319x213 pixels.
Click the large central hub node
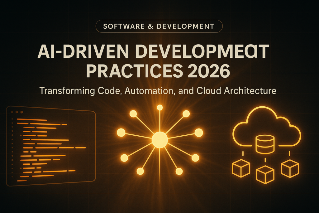click(x=159, y=140)
